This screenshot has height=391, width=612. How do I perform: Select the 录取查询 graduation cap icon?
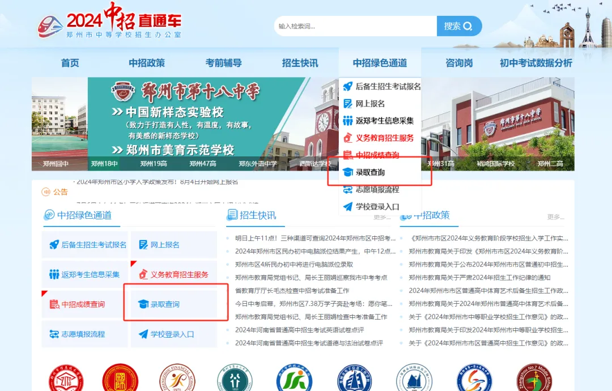[x=143, y=303]
